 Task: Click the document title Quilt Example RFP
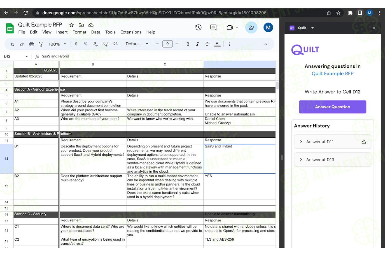[40, 25]
